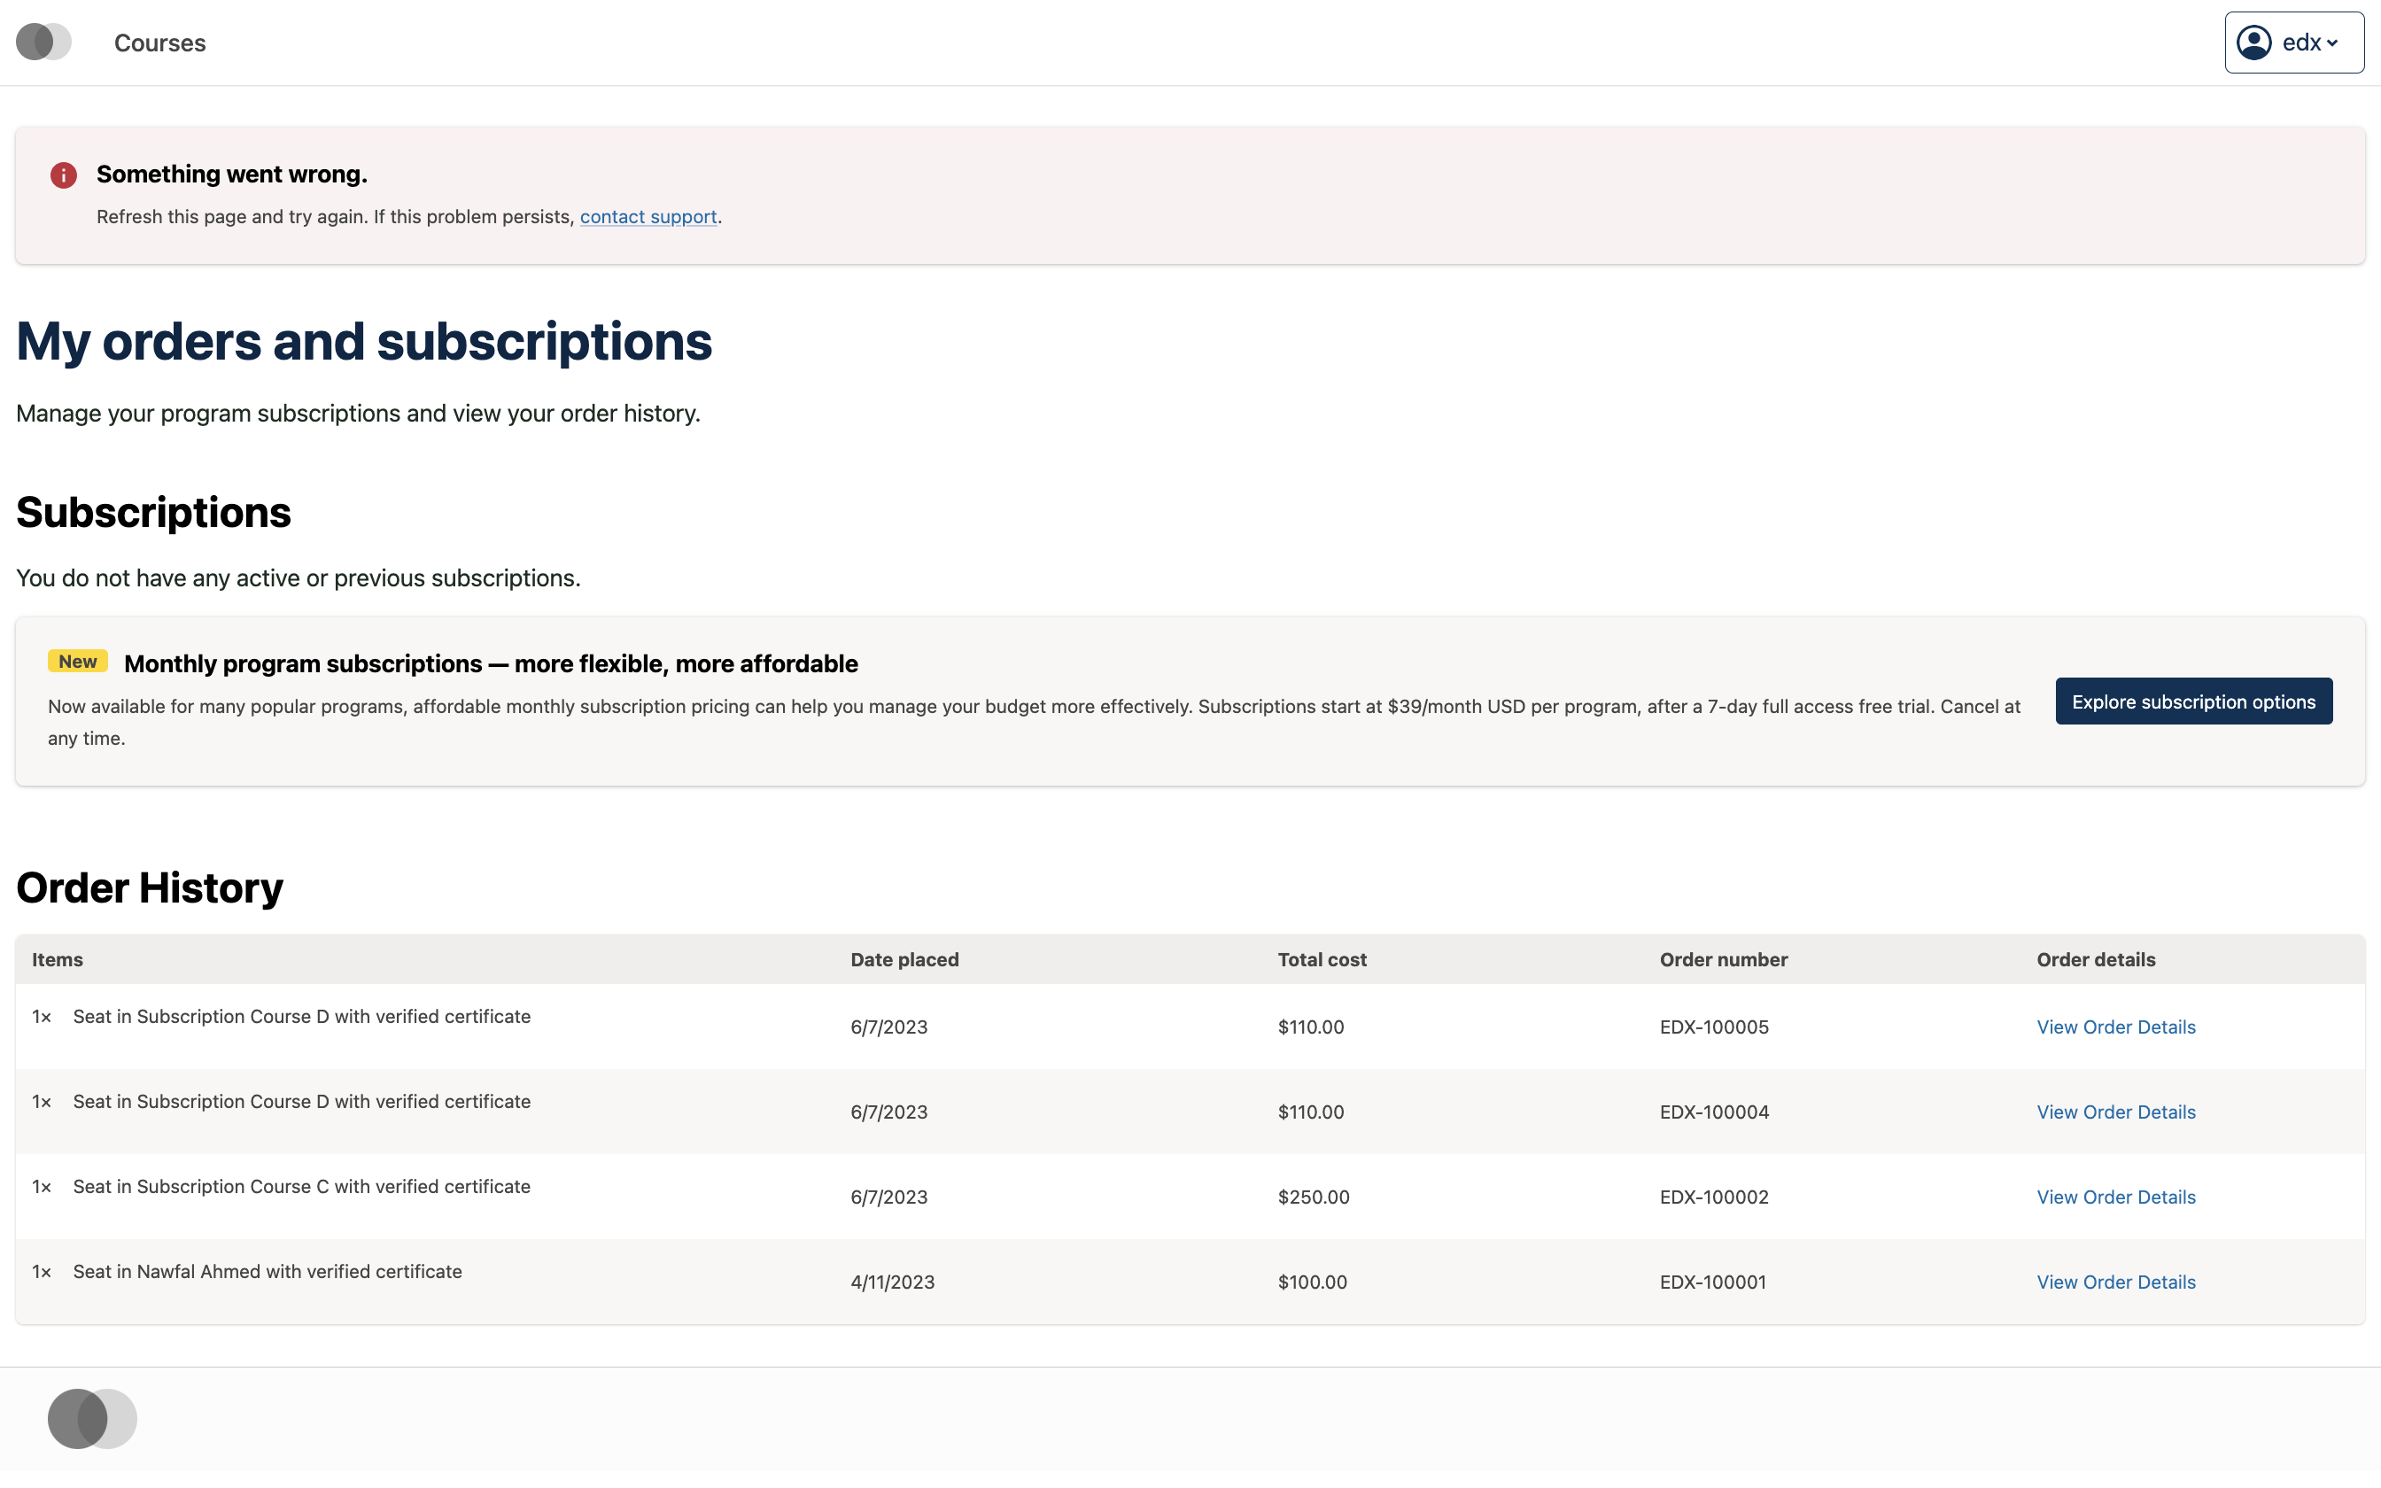
Task: Click the site logo in the header
Action: [x=43, y=43]
